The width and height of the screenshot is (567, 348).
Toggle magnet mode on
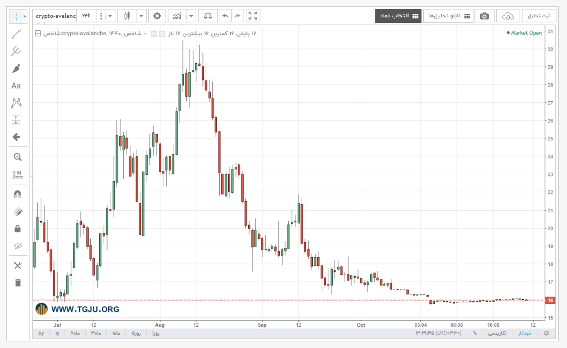coord(17,194)
